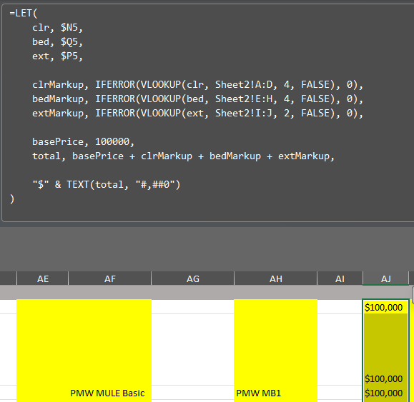Click the TEXT(total, "#,##0") line

point(106,184)
